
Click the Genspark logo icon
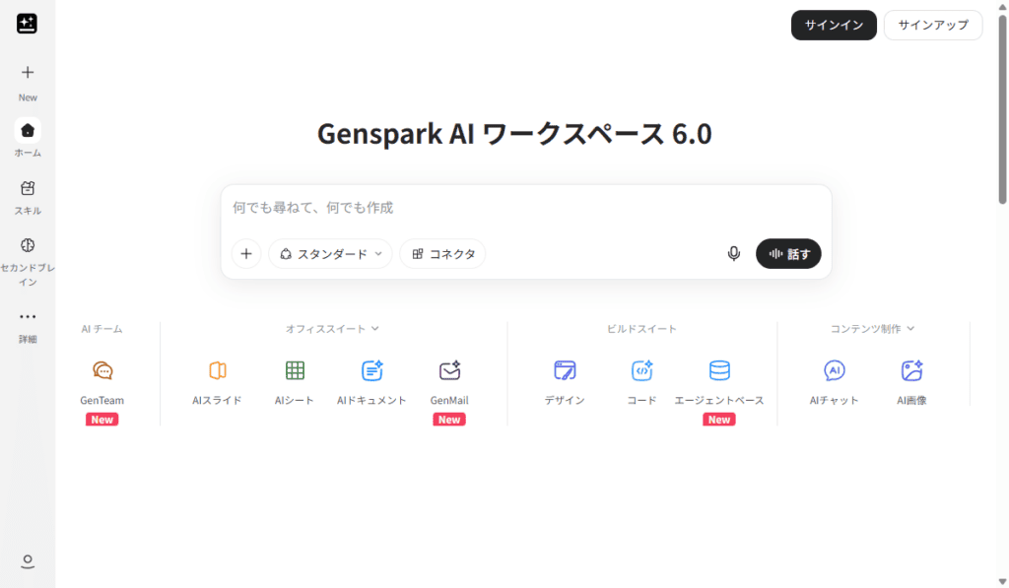click(x=27, y=24)
